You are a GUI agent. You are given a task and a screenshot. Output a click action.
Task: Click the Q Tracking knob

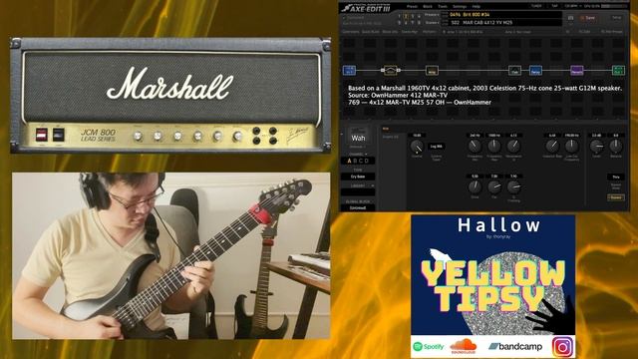[513, 186]
